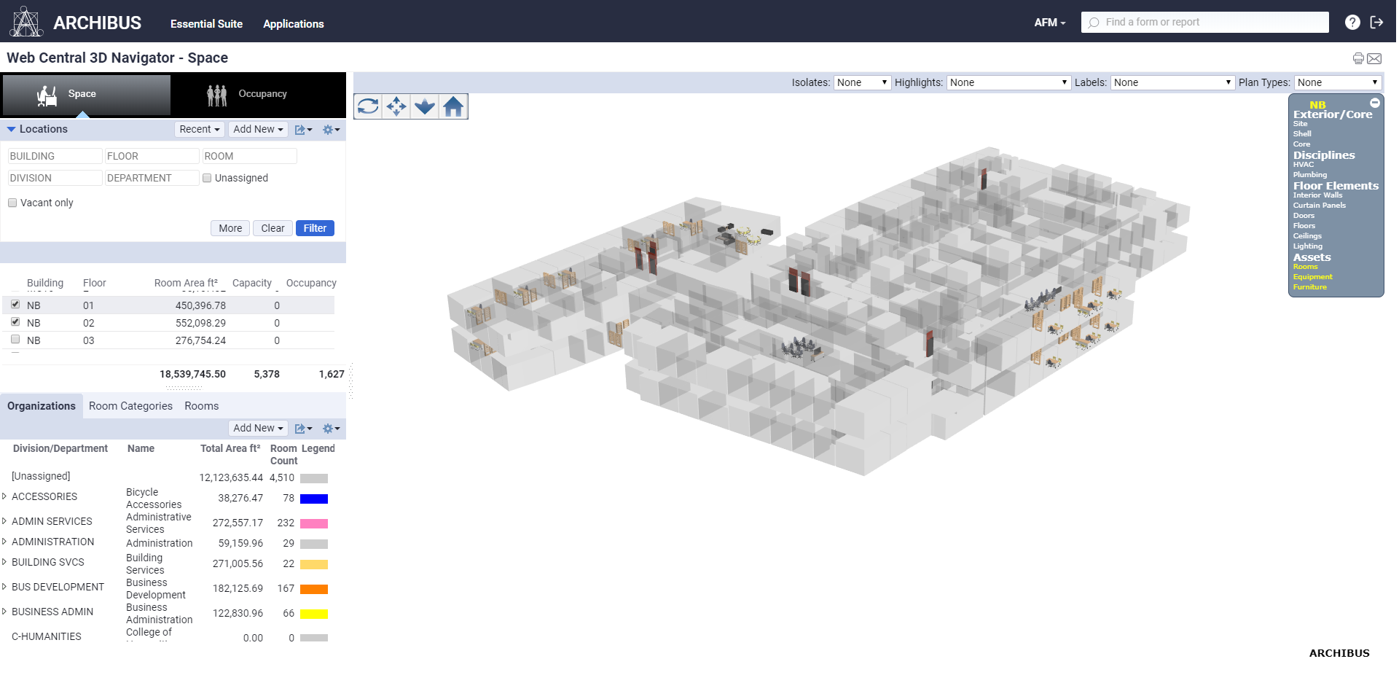Toggle the Vacant only checkbox
This screenshot has height=683, width=1399.
click(x=12, y=203)
